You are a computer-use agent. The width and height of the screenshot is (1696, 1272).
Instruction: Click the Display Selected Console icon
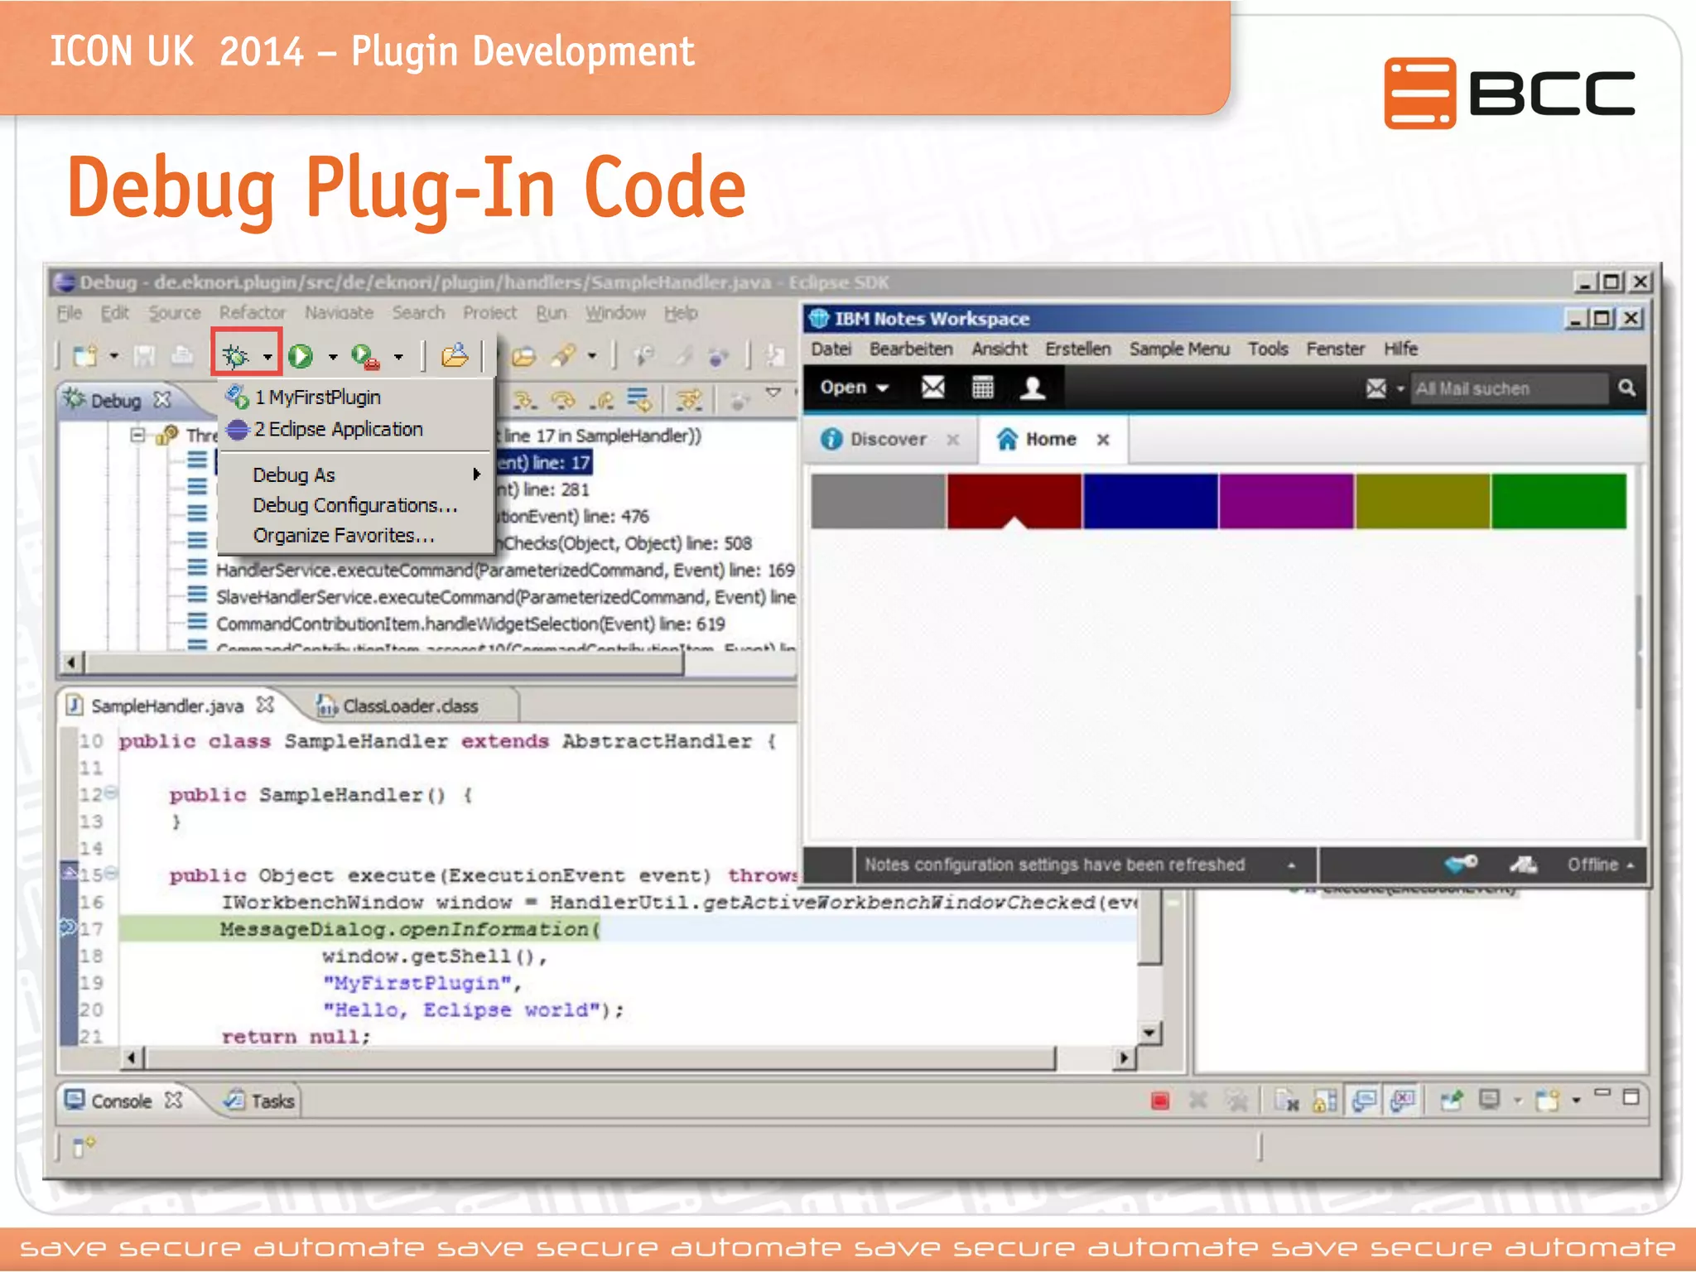tap(1489, 1101)
